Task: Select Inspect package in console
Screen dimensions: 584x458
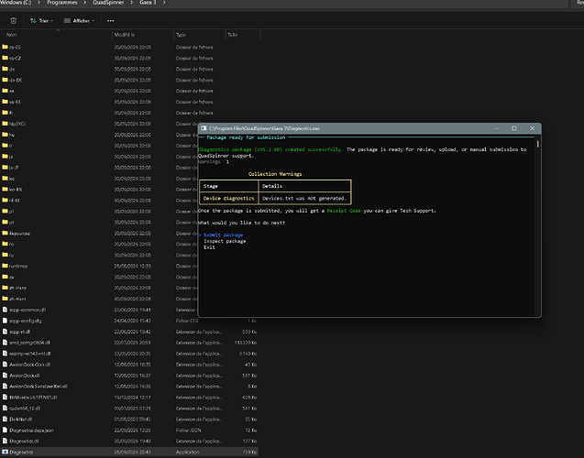Action: [x=225, y=241]
